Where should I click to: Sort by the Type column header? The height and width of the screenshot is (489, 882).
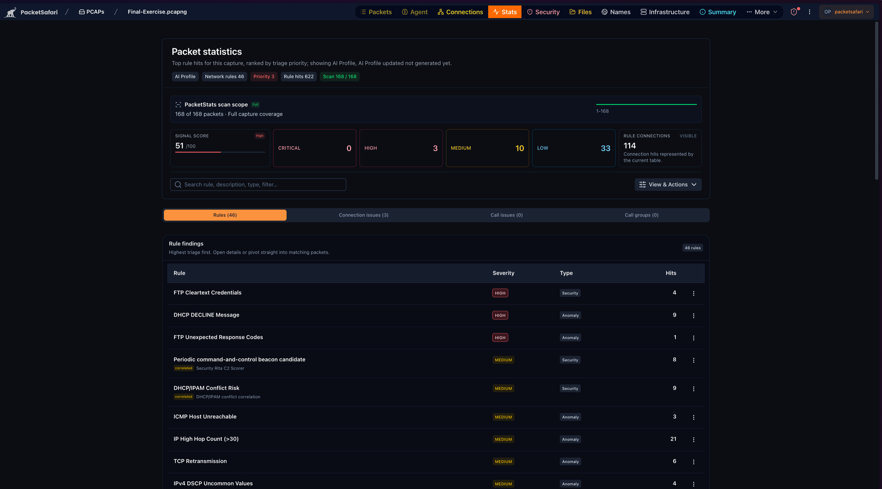(x=566, y=273)
